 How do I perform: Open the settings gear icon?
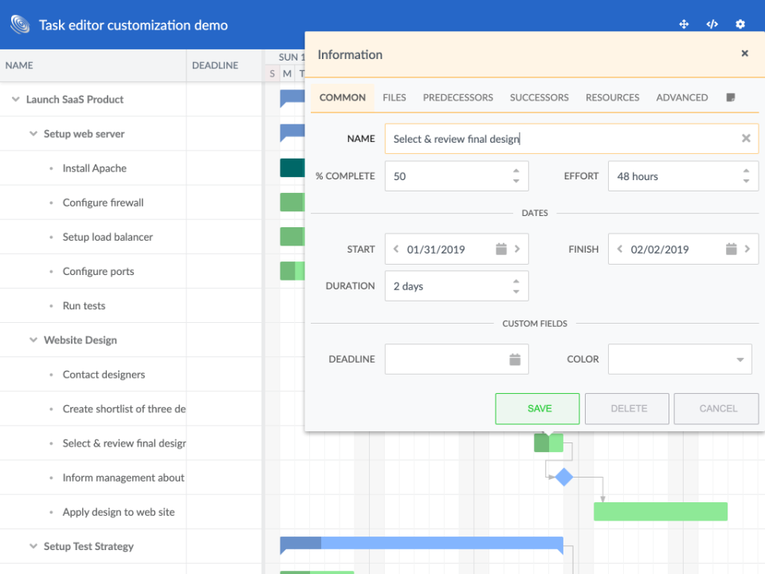[740, 25]
